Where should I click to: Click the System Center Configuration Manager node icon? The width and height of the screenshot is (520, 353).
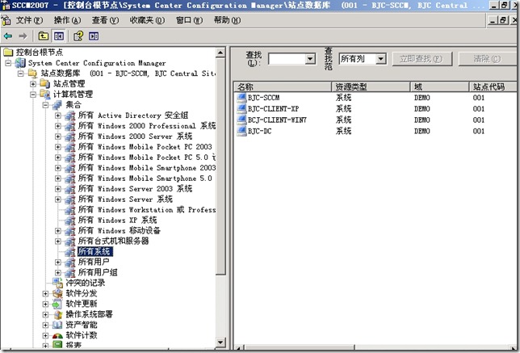[20, 63]
